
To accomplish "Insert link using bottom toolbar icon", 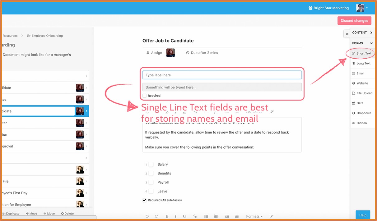I will pos(195,216).
